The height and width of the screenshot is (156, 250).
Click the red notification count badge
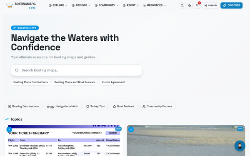(199, 3)
